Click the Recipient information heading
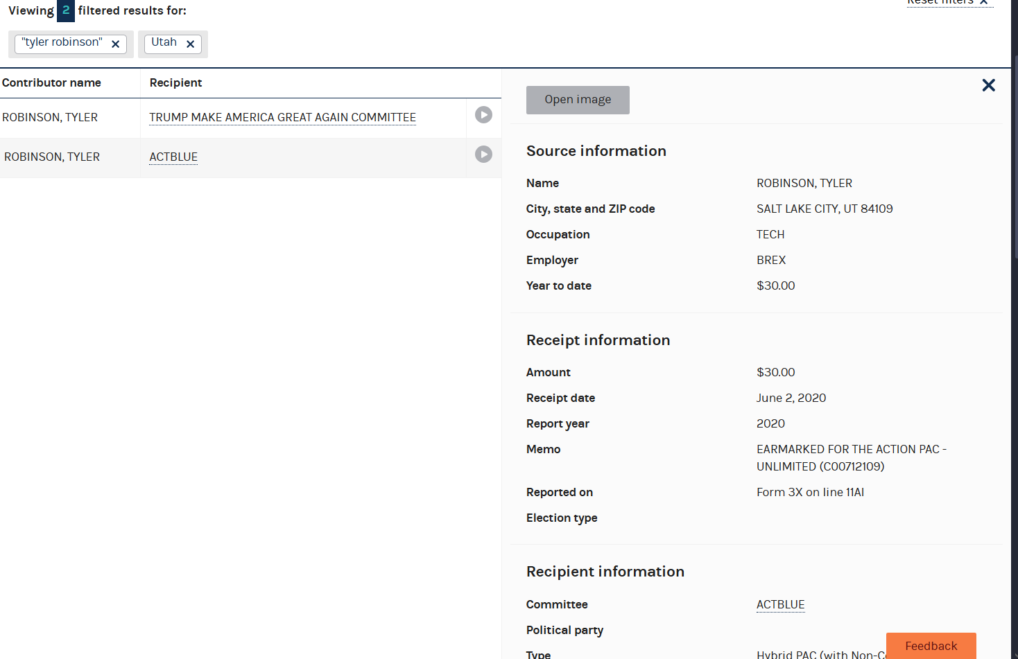This screenshot has width=1018, height=659. point(605,572)
